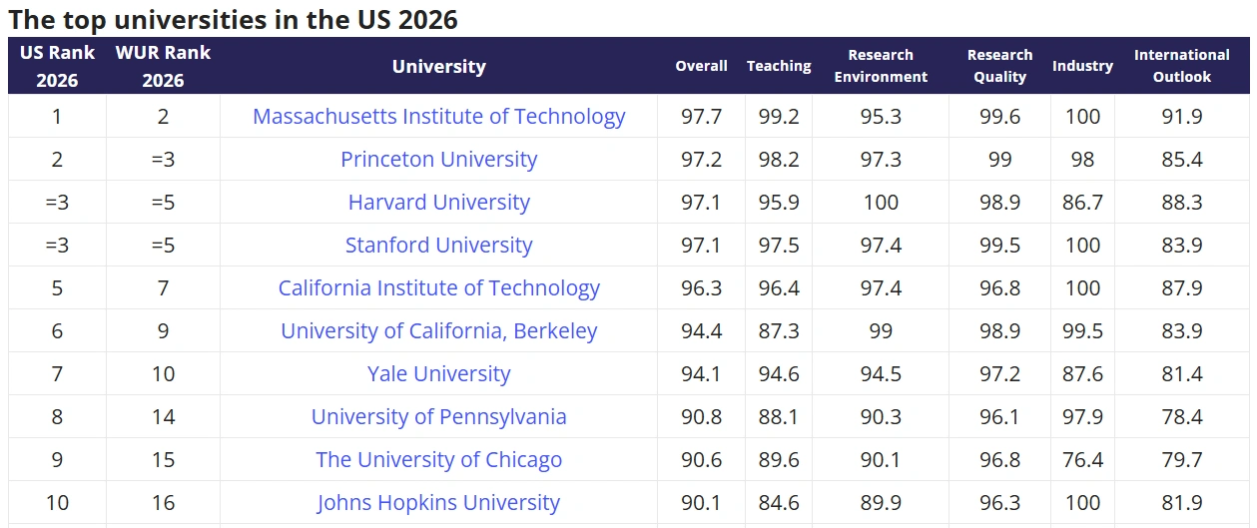The height and width of the screenshot is (528, 1257).
Task: Open the Yale University link
Action: (x=438, y=374)
